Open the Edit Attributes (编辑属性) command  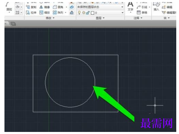(x=169, y=12)
